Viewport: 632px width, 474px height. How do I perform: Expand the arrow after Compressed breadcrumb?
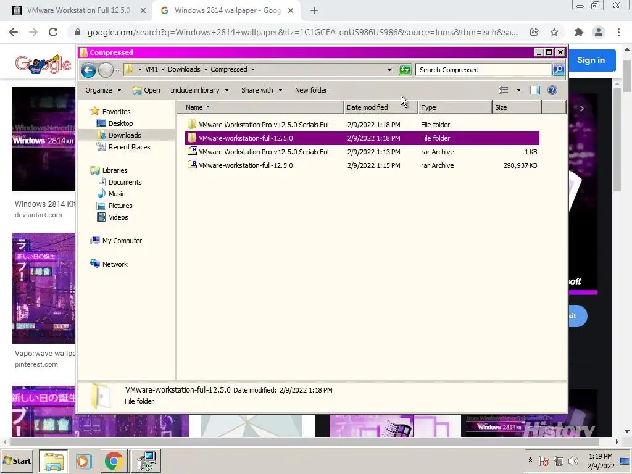pyautogui.click(x=252, y=69)
